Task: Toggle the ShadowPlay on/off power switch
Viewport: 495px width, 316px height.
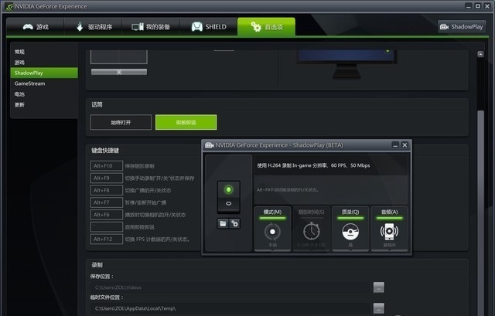Action: pyautogui.click(x=229, y=197)
